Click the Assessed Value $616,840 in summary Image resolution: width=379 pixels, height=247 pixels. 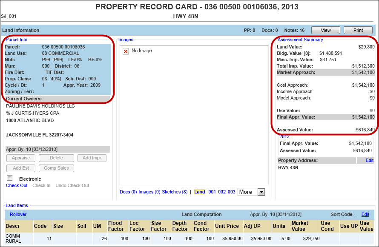[365, 130]
